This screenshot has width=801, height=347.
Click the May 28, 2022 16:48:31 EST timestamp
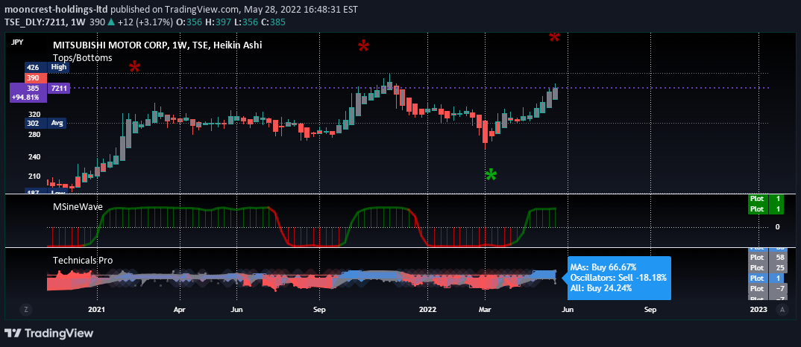tap(301, 9)
